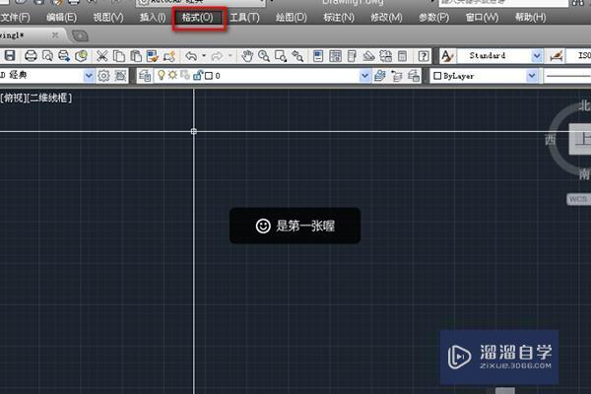Image resolution: width=591 pixels, height=394 pixels.
Task: Toggle layer 0 lock padlock
Action: pyautogui.click(x=197, y=75)
